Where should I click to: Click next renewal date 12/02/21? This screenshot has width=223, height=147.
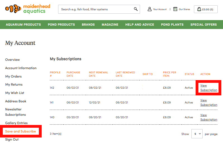(x=94, y=102)
